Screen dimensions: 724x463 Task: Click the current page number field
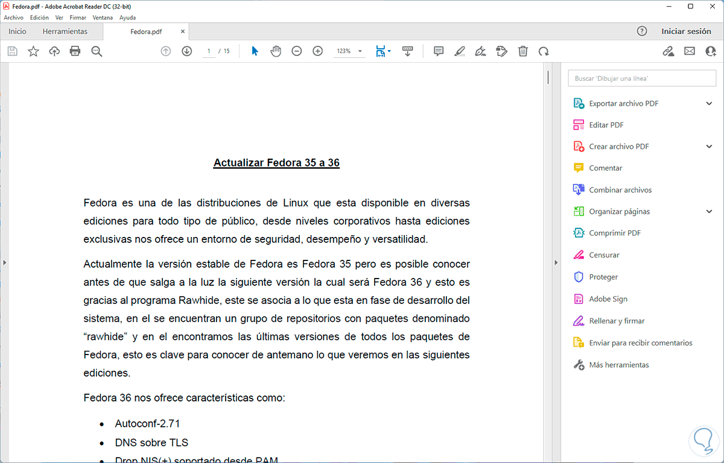(x=208, y=51)
